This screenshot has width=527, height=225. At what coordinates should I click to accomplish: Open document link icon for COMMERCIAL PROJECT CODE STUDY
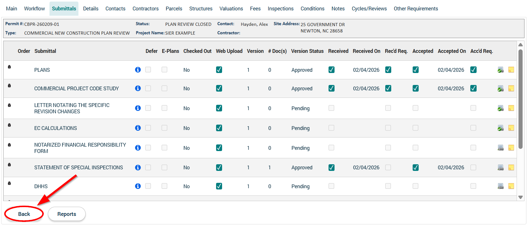501,89
